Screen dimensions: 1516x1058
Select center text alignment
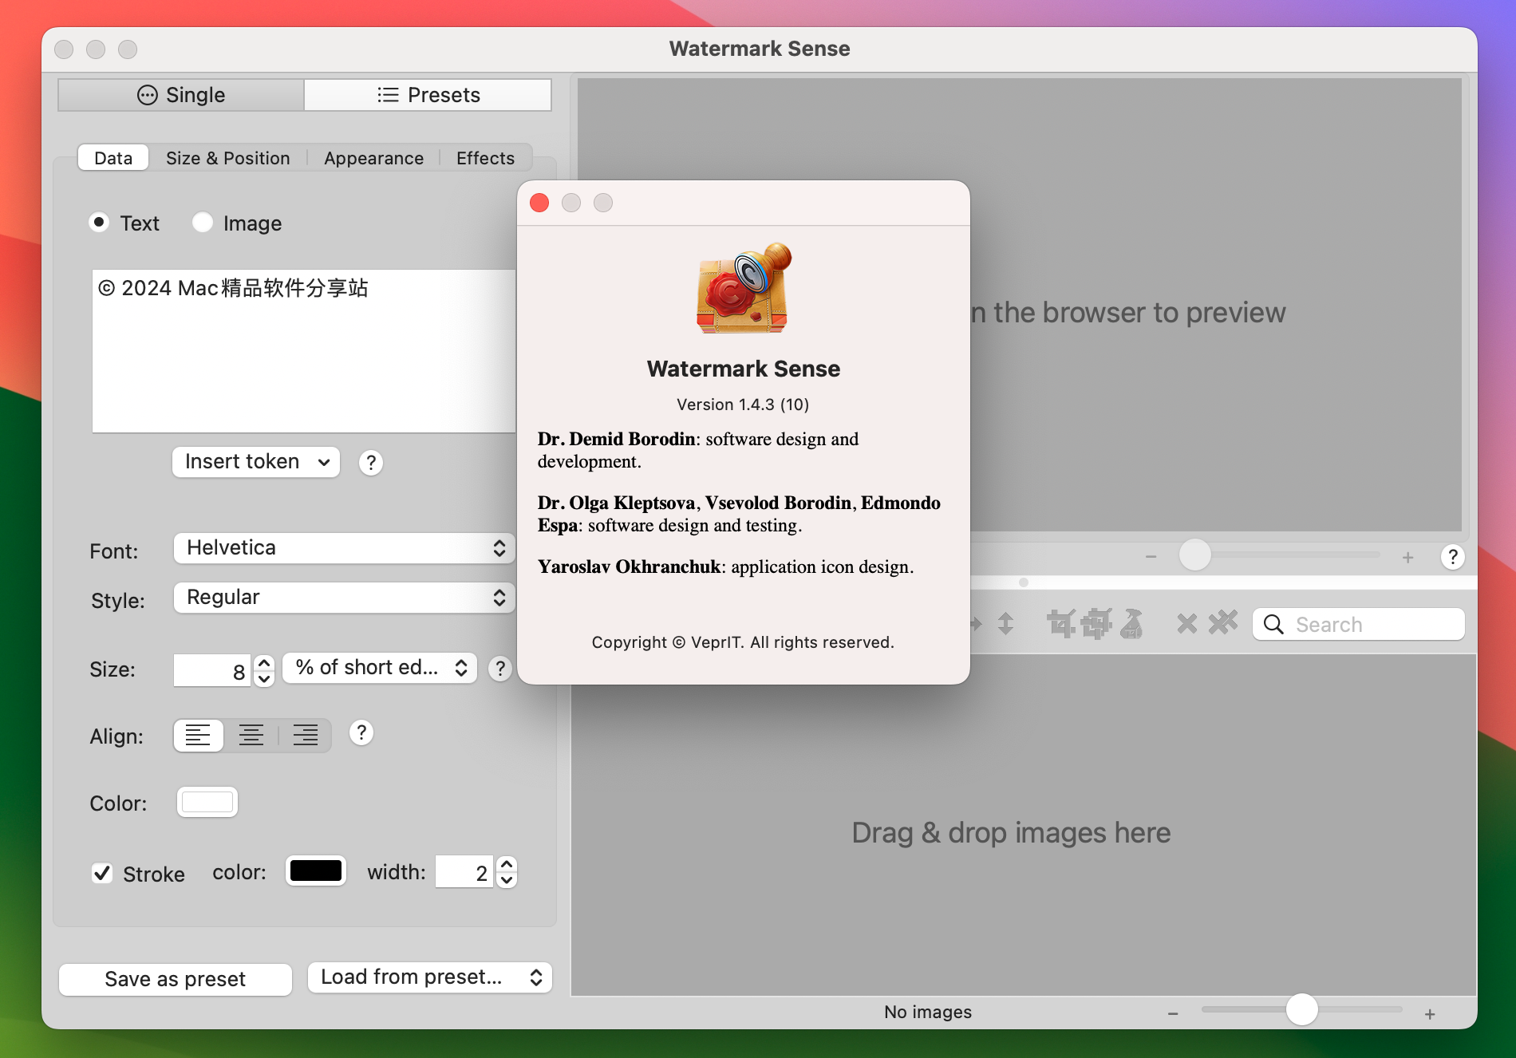tap(251, 735)
